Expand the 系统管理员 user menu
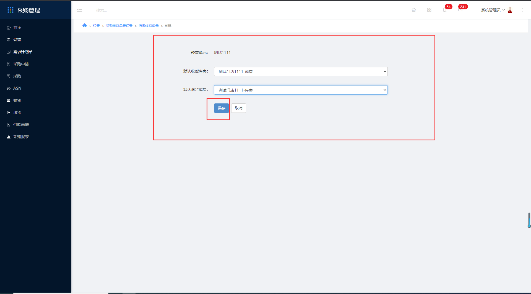This screenshot has width=531, height=294. point(493,10)
